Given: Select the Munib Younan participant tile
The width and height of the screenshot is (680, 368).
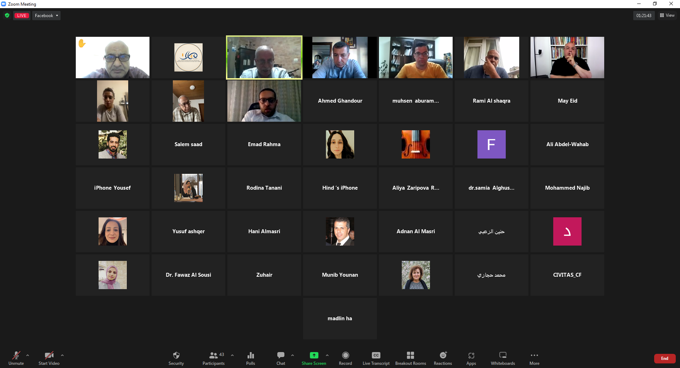Looking at the screenshot, I should [340, 275].
